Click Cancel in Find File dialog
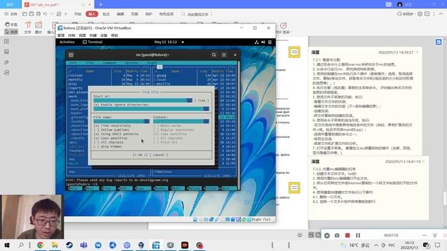 click(159, 155)
